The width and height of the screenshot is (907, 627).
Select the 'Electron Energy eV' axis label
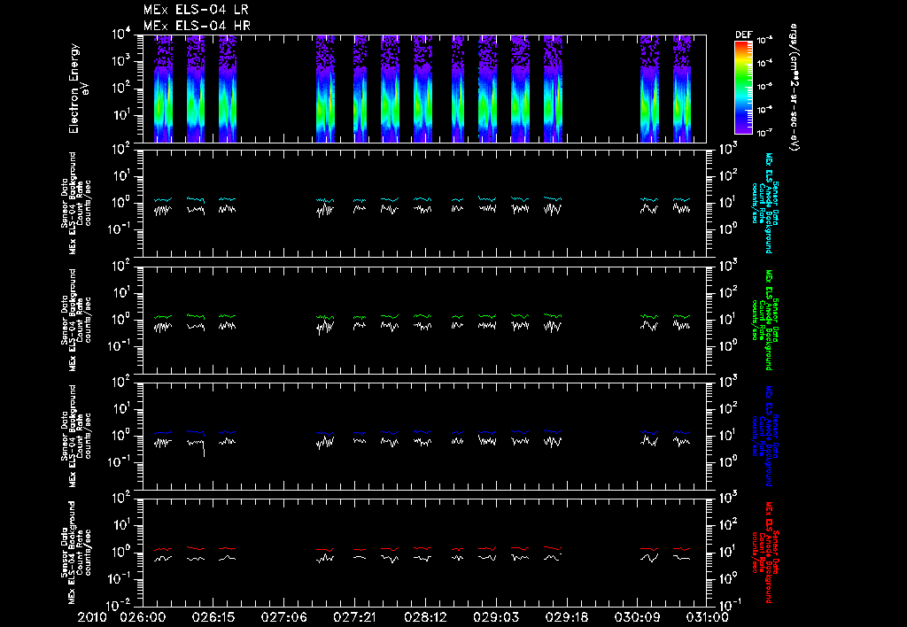[x=78, y=89]
